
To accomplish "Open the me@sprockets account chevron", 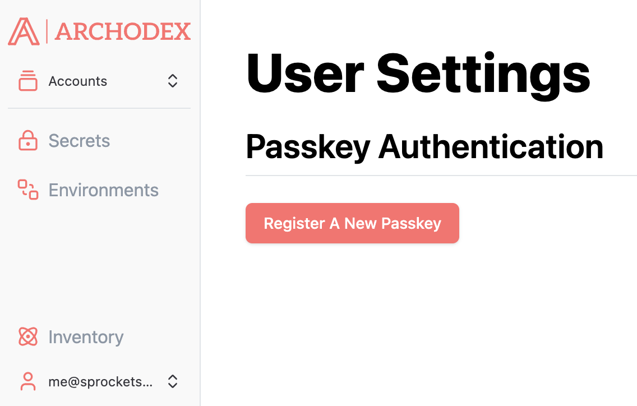I will (172, 381).
